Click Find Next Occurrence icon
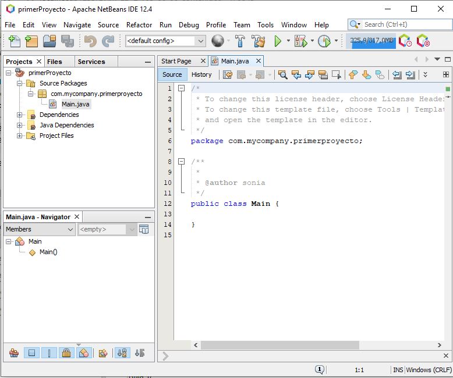Screen dimensions: 453x378 coord(309,75)
